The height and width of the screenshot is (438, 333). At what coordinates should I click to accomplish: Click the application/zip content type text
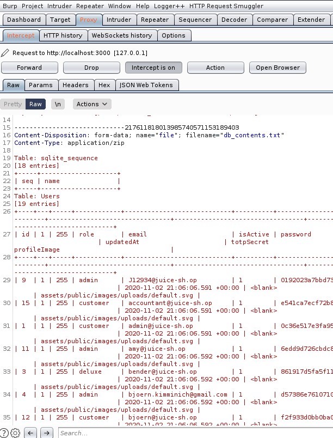coord(96,143)
